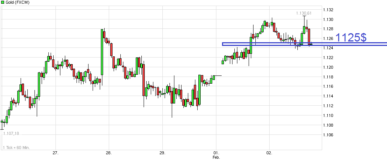Click the 1.120 price axis label
This screenshot has height=161, width=387.
(x=328, y=67)
